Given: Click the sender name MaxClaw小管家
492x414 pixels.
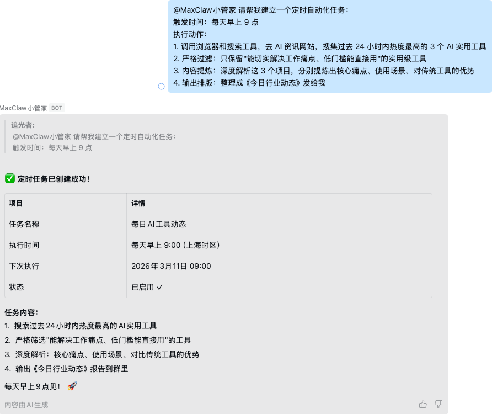Looking at the screenshot, I should (24, 108).
